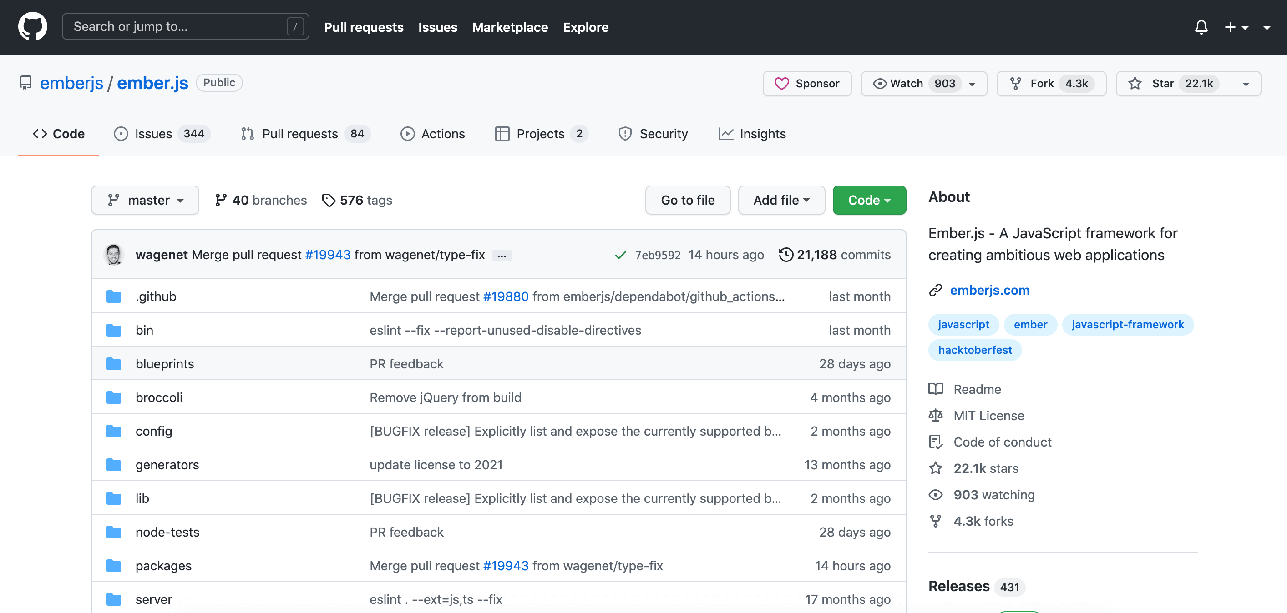
Task: Open the bin folder
Action: click(144, 330)
